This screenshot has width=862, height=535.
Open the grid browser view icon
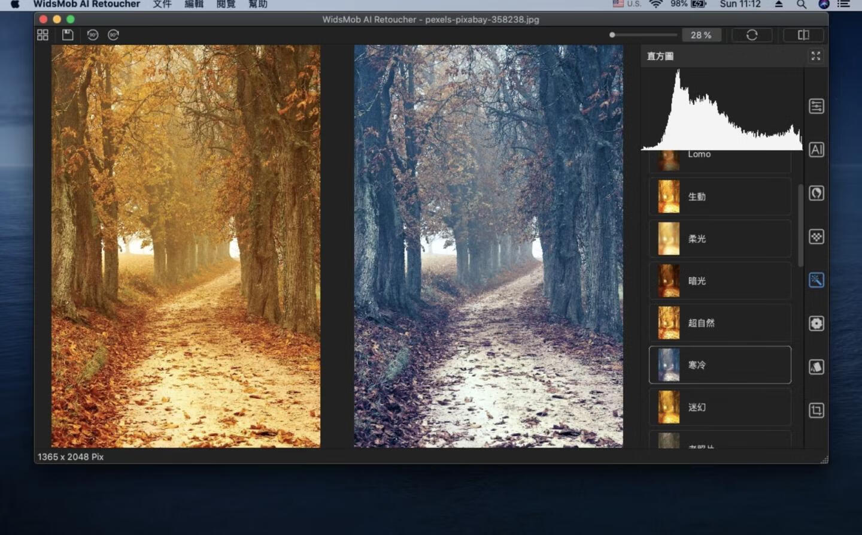point(43,35)
